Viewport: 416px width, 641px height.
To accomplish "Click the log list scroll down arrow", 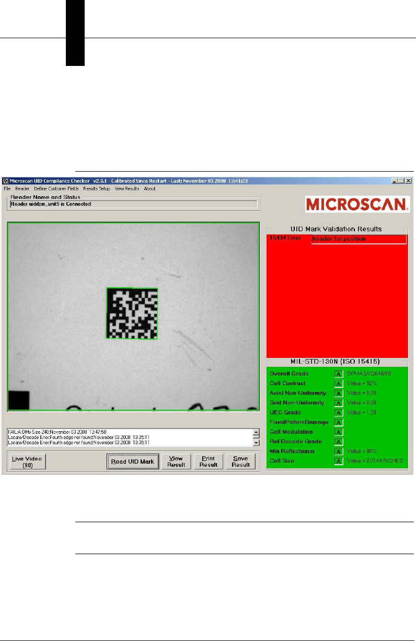I will [x=256, y=443].
